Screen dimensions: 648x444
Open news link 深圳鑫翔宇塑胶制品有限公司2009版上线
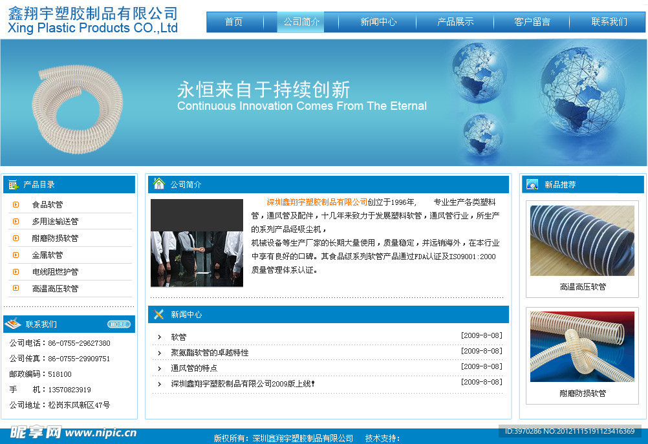(243, 384)
